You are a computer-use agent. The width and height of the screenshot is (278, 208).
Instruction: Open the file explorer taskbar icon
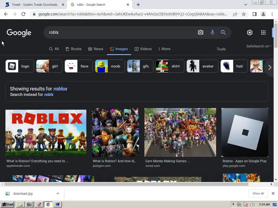[21, 205]
